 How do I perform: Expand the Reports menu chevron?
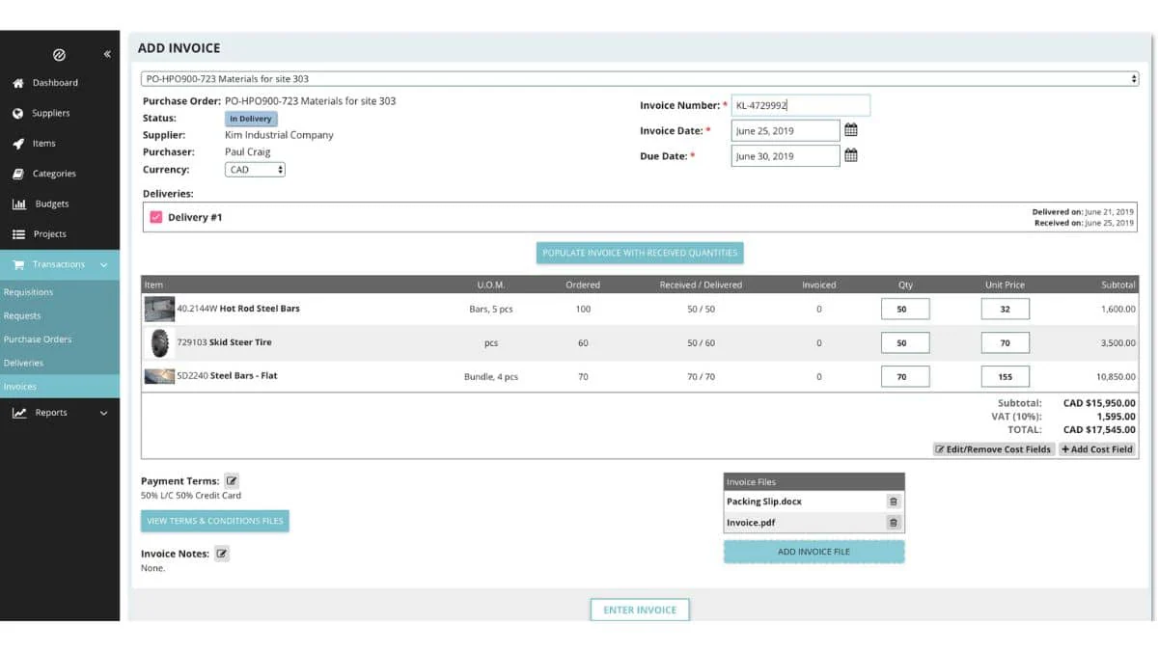pyautogui.click(x=104, y=413)
